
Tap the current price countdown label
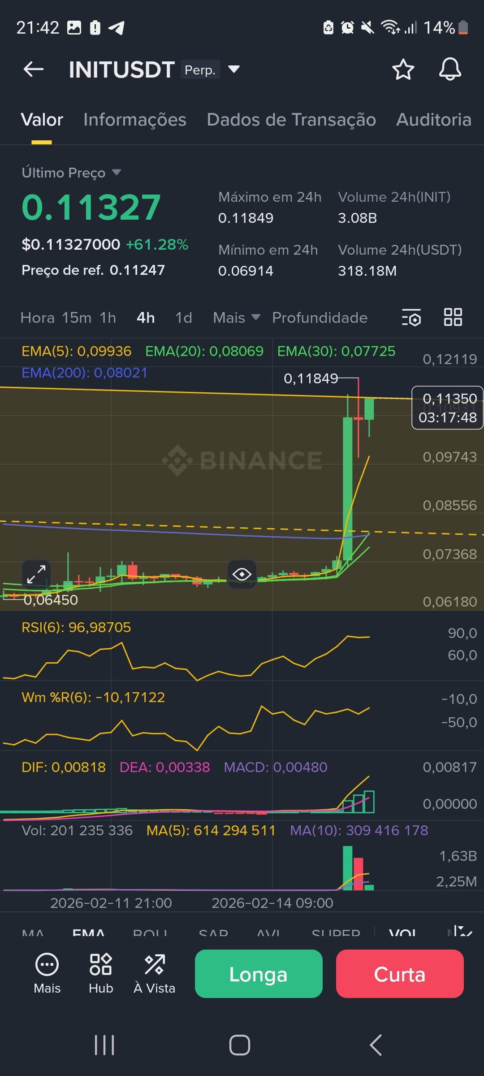click(447, 408)
